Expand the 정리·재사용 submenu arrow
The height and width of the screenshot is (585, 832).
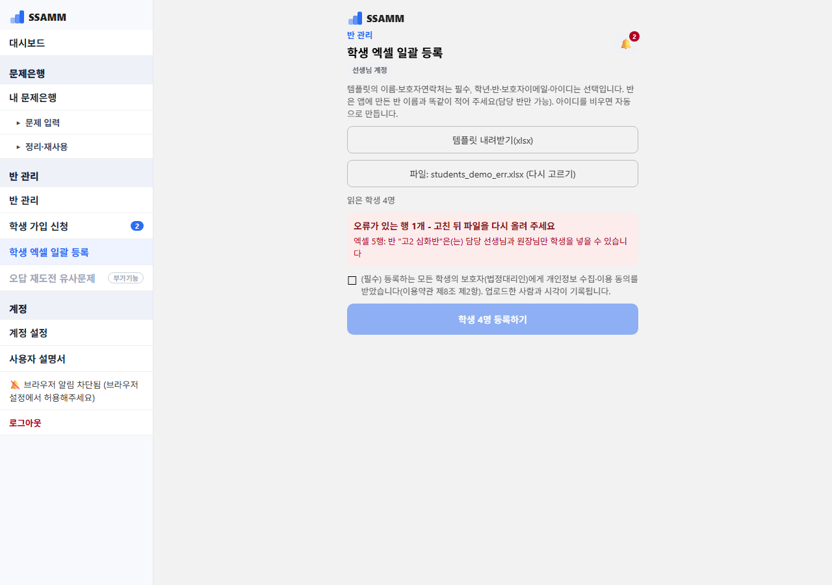(18, 147)
